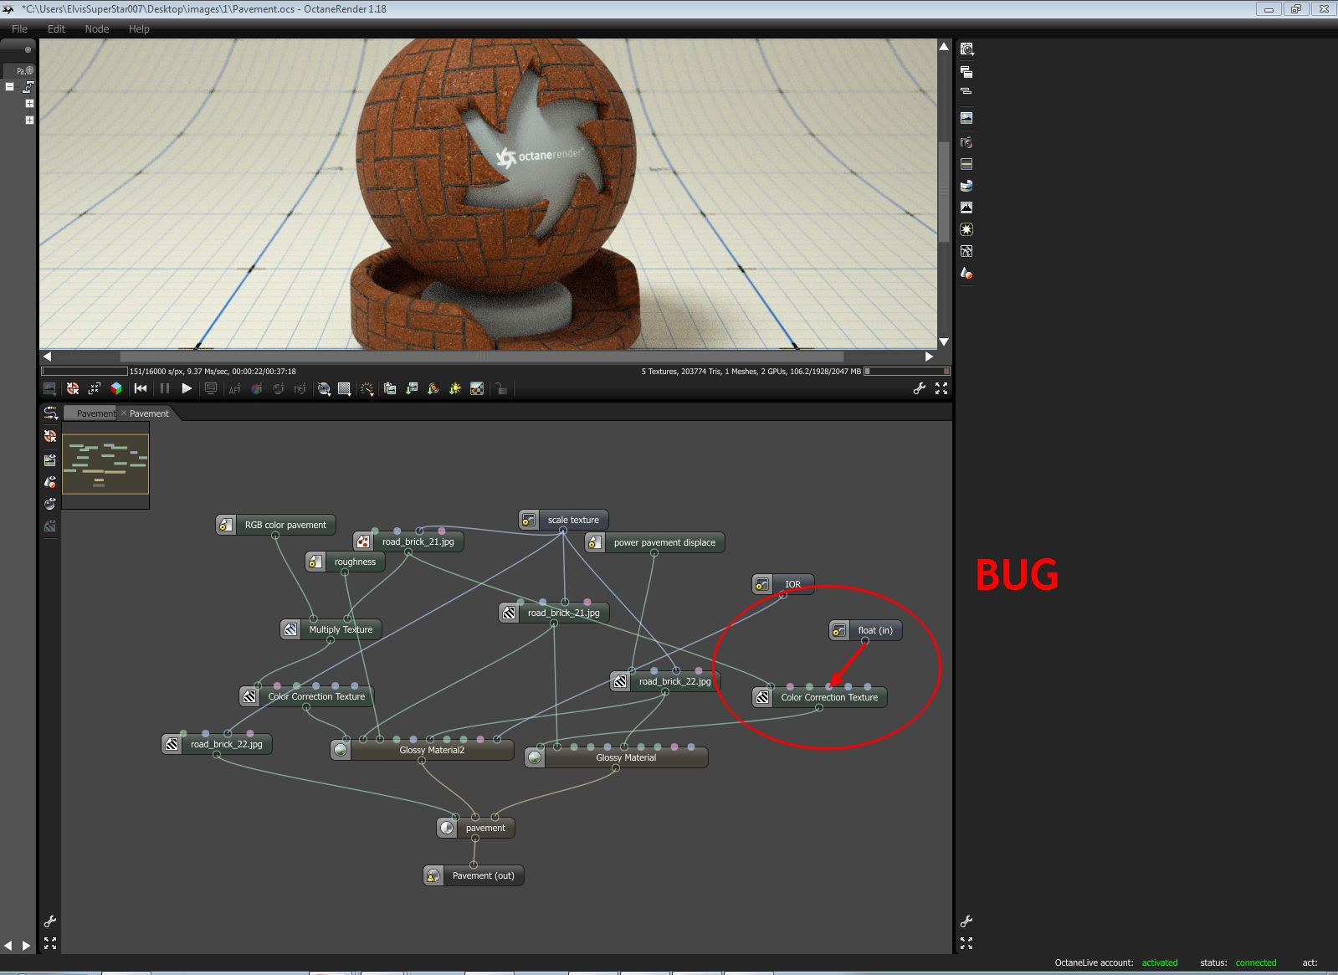The image size is (1338, 975).
Task: Click the node graph minimap thumbnail
Action: point(105,464)
